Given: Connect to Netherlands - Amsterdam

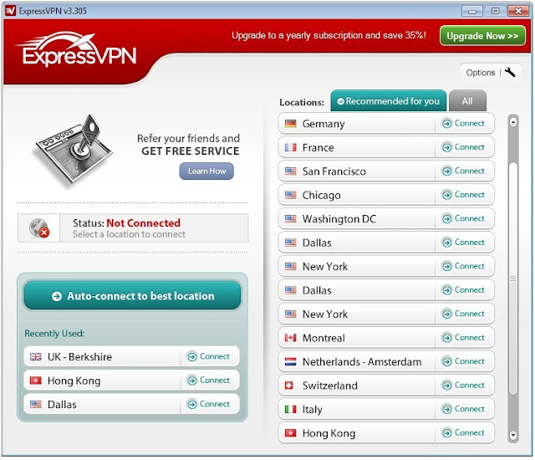Looking at the screenshot, I should 464,361.
